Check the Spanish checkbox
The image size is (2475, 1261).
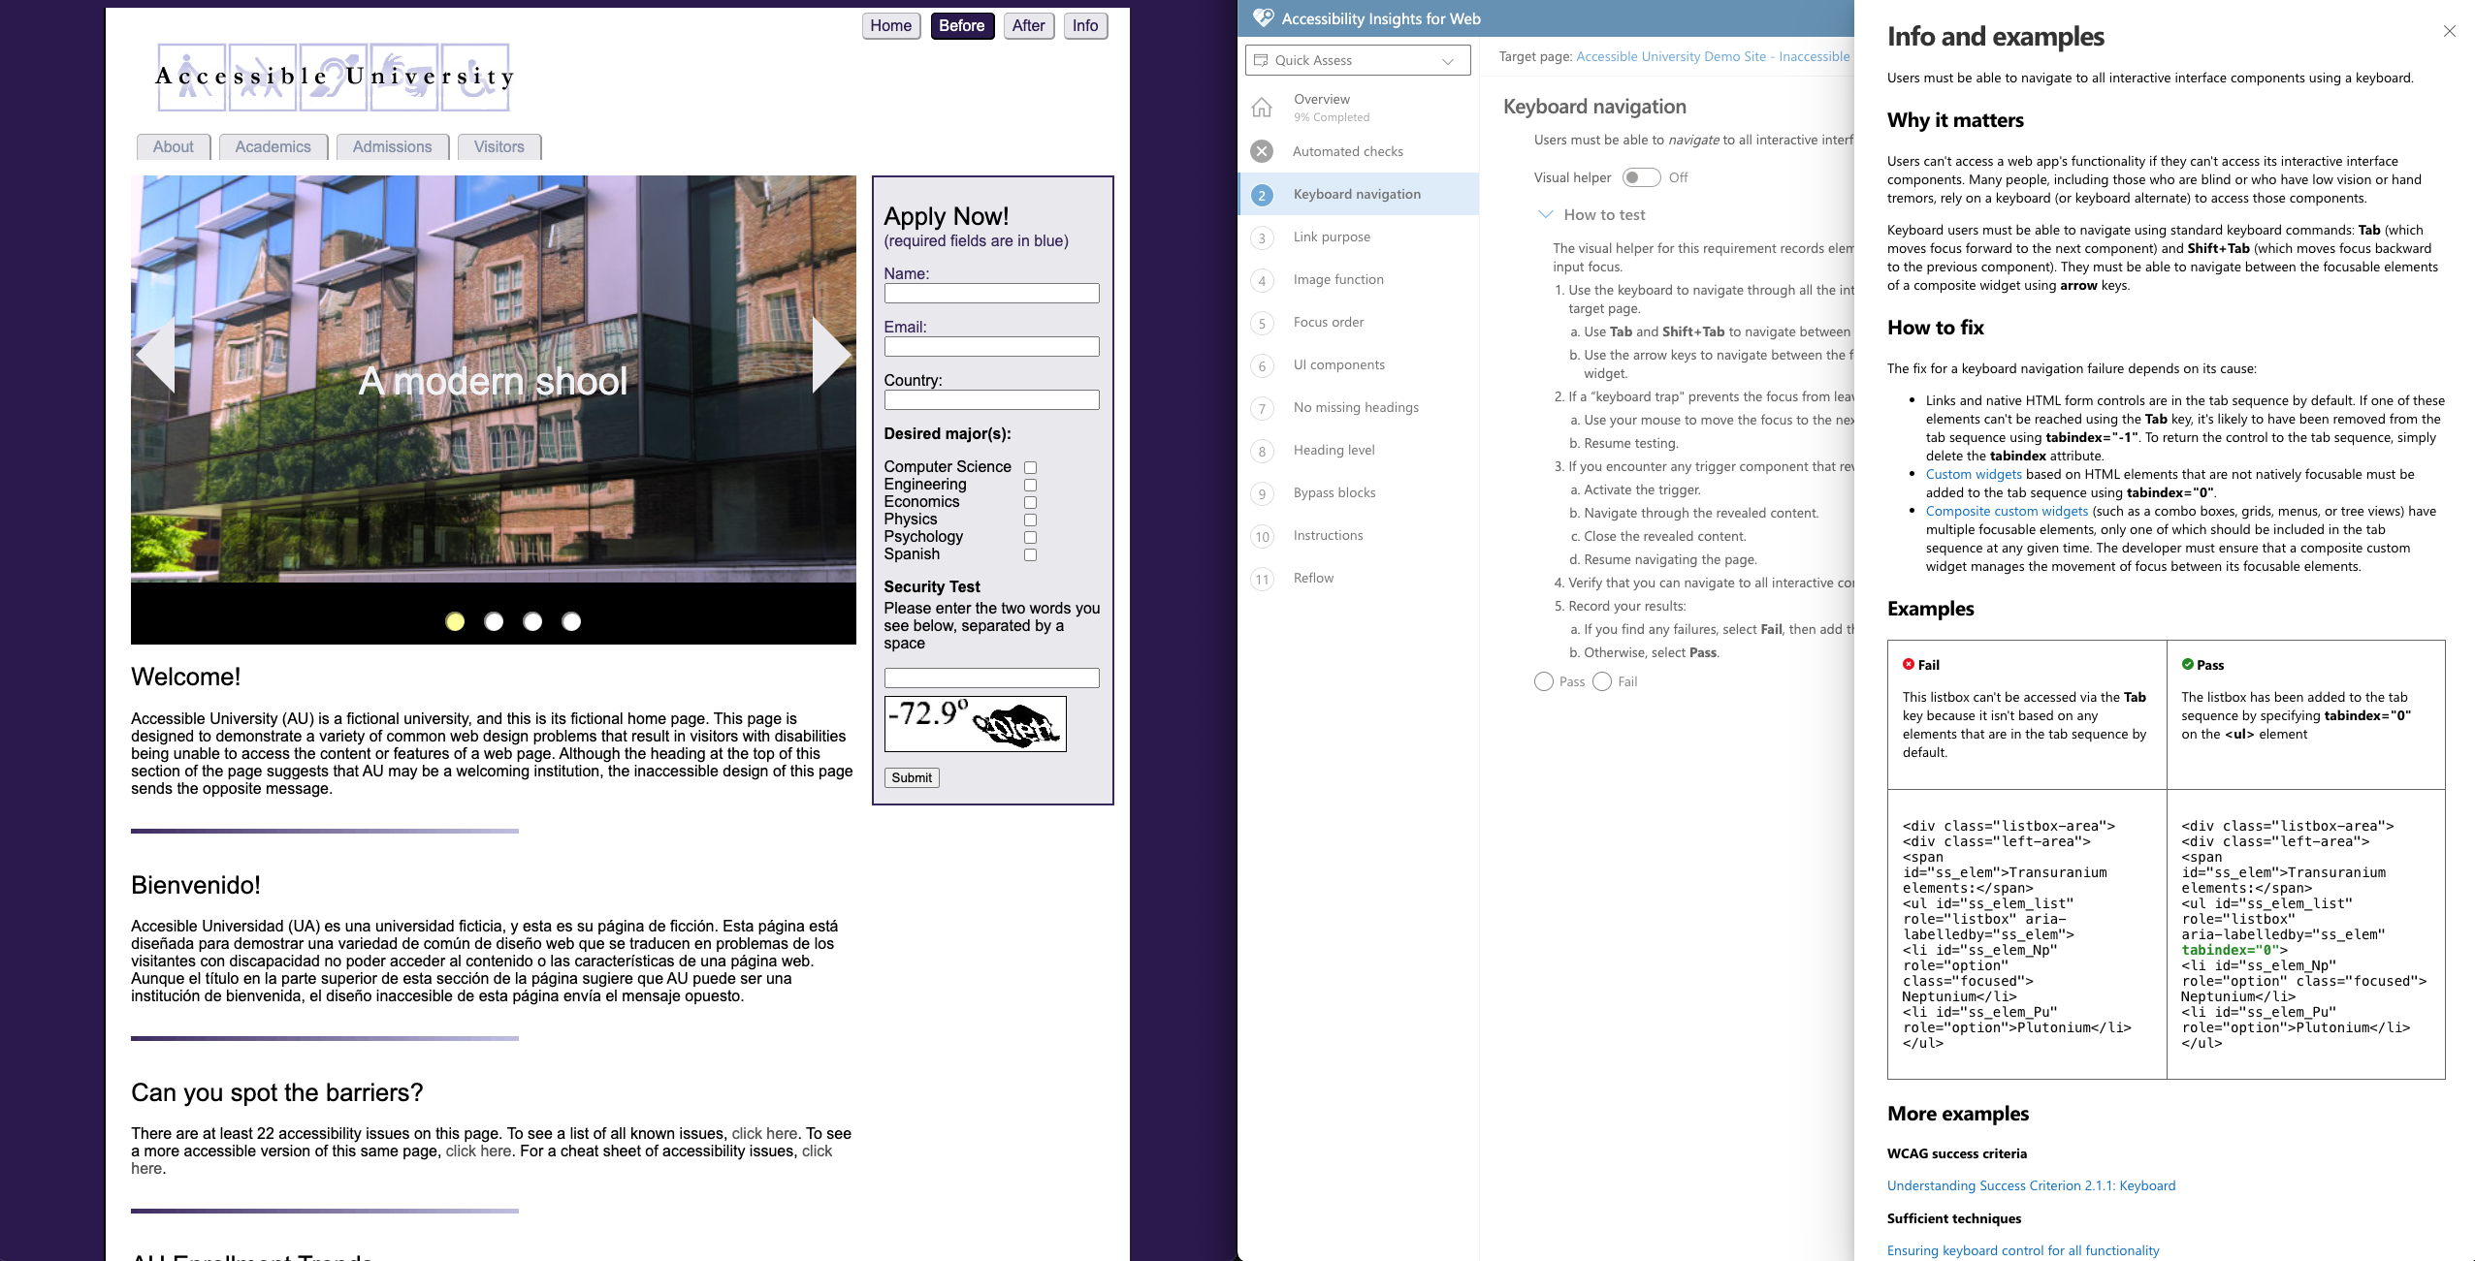tap(1030, 555)
